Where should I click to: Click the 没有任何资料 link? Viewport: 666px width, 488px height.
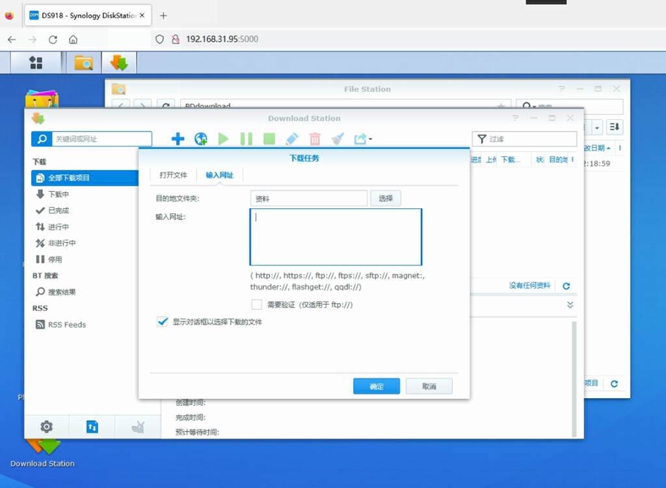pyautogui.click(x=529, y=286)
